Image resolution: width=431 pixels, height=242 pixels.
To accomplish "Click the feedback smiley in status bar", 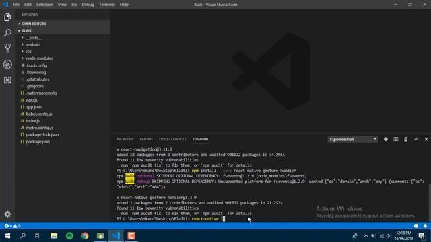I will (416, 226).
